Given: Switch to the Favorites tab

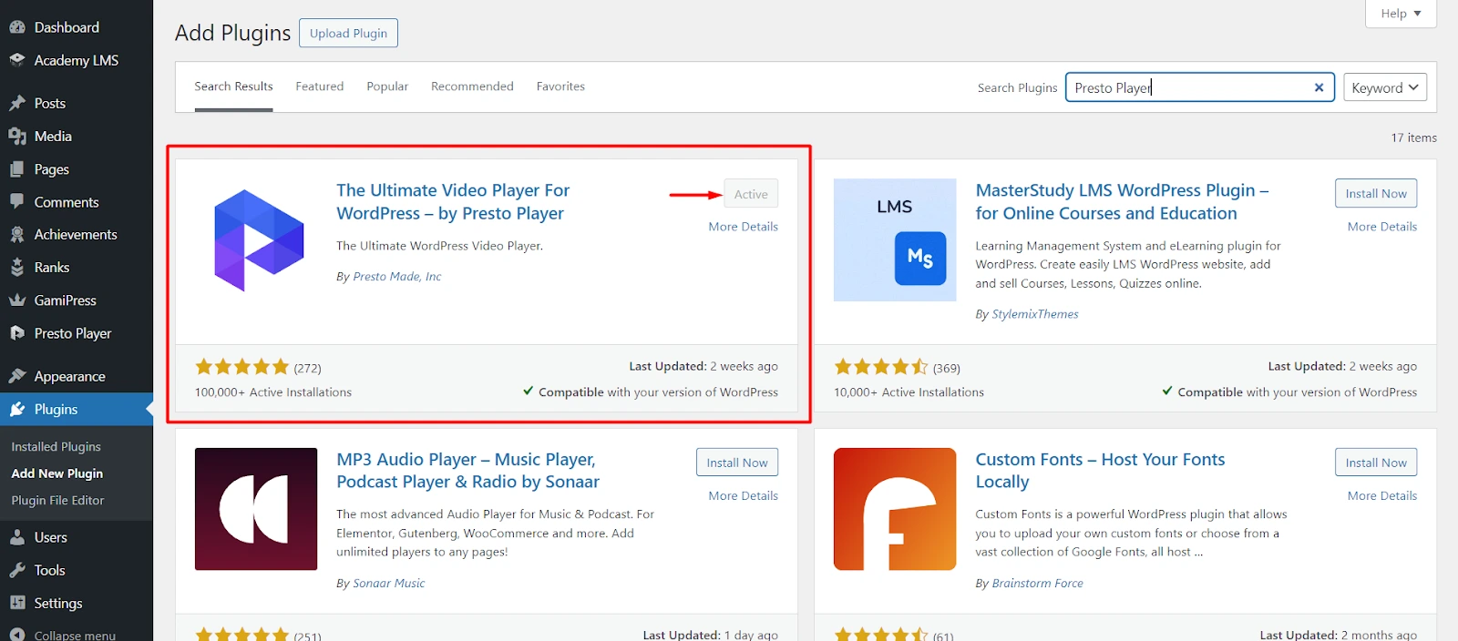Looking at the screenshot, I should [560, 86].
